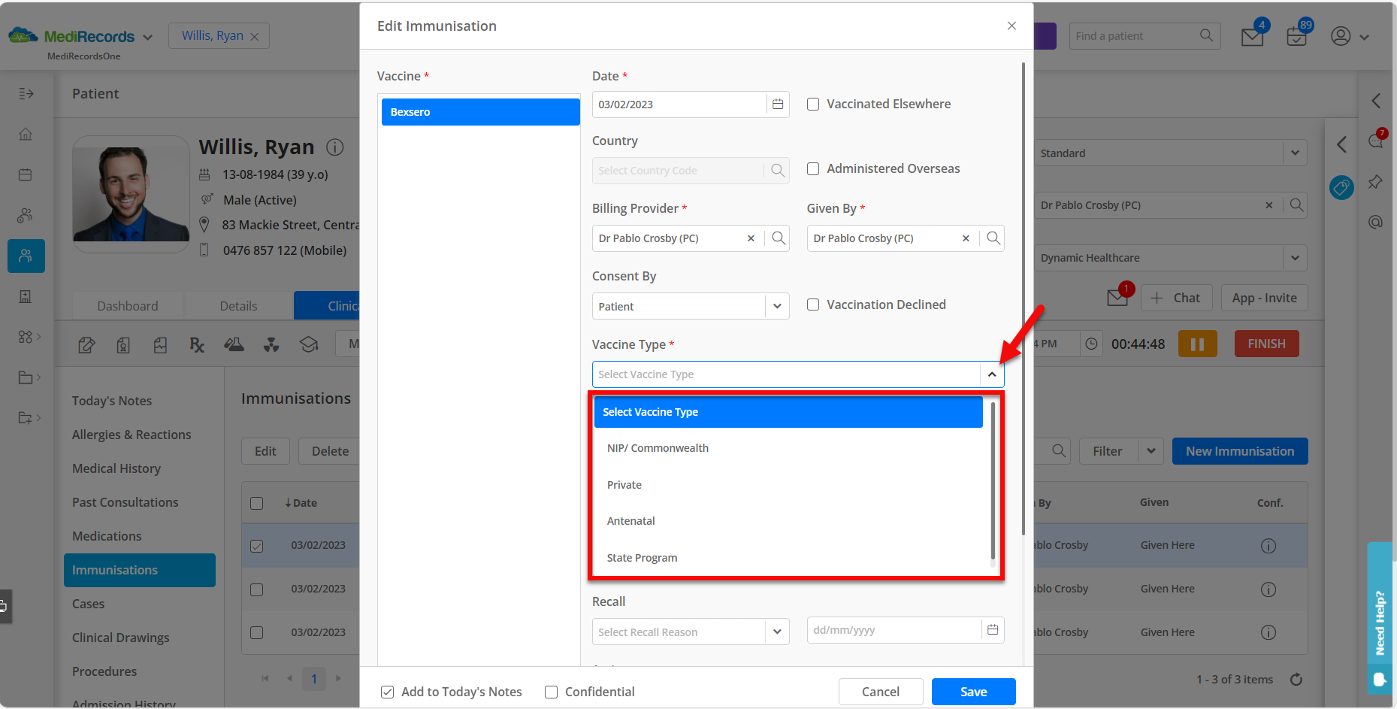This screenshot has width=1397, height=709.
Task: Click the pin icon in right sidebar
Action: (x=1375, y=182)
